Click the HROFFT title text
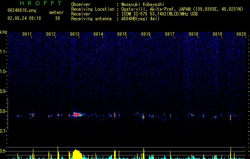The width and height of the screenshot is (250, 159). tap(41, 3)
